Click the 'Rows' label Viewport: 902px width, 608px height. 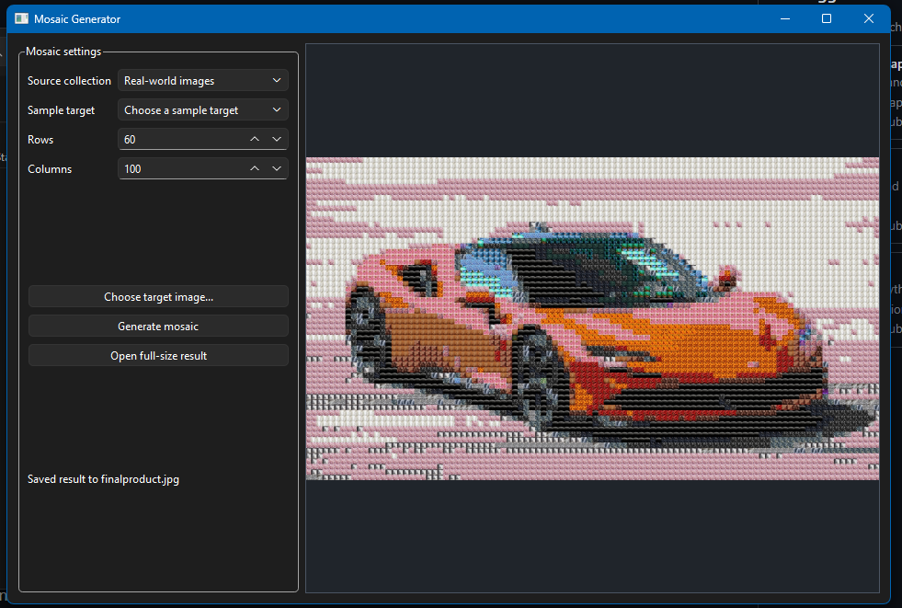tap(40, 139)
